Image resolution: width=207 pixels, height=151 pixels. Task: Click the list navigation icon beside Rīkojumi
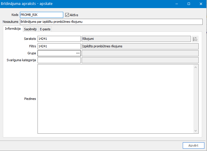[x=195, y=39]
